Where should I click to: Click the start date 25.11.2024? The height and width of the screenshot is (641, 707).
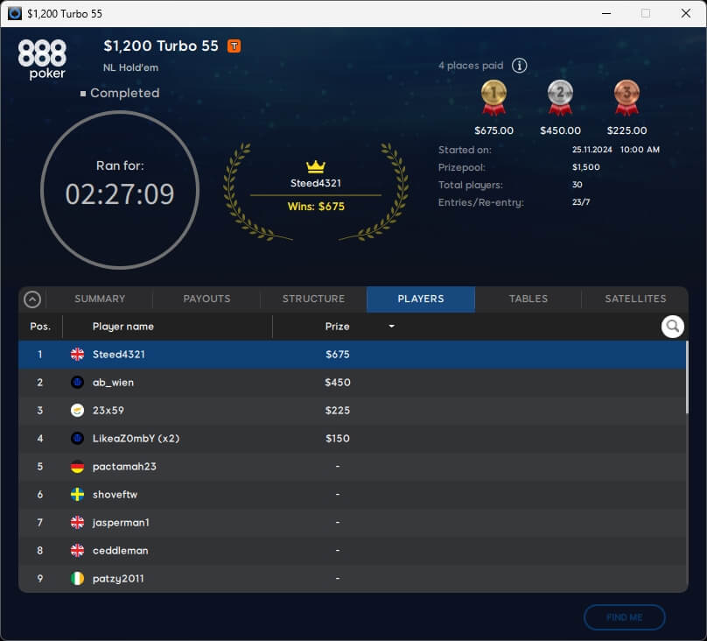592,150
